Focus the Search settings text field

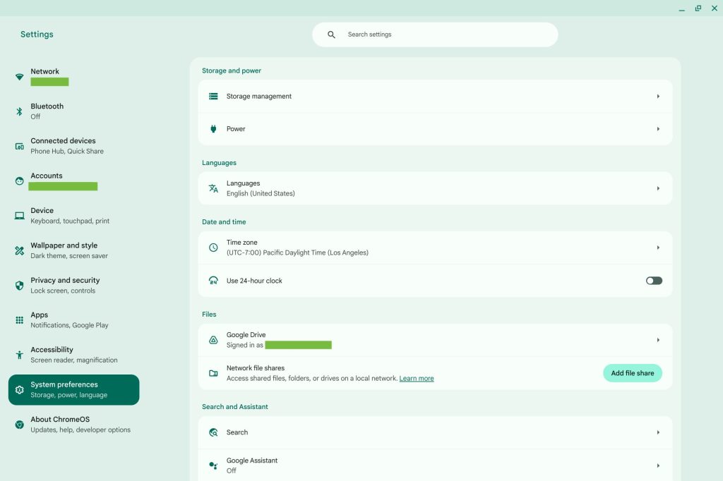[445, 35]
